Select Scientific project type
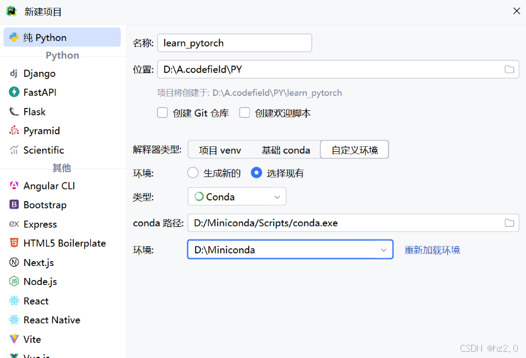This screenshot has width=526, height=358. [62, 150]
